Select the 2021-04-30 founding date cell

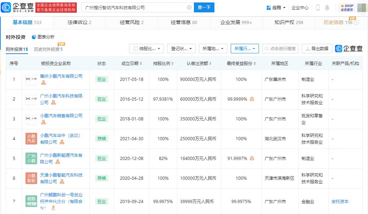131,139
